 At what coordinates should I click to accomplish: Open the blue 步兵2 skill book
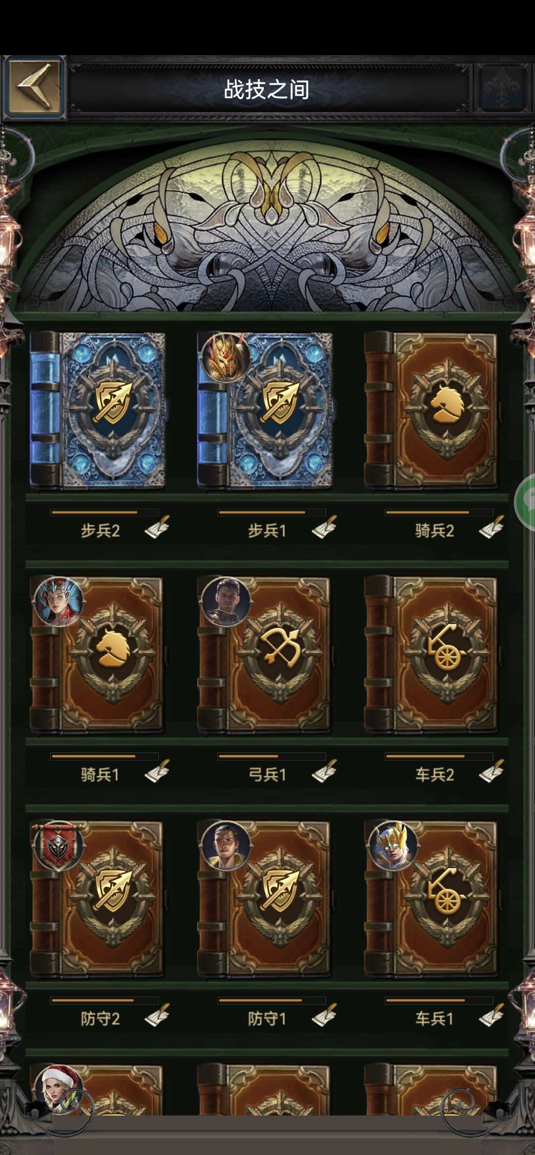[x=97, y=410]
